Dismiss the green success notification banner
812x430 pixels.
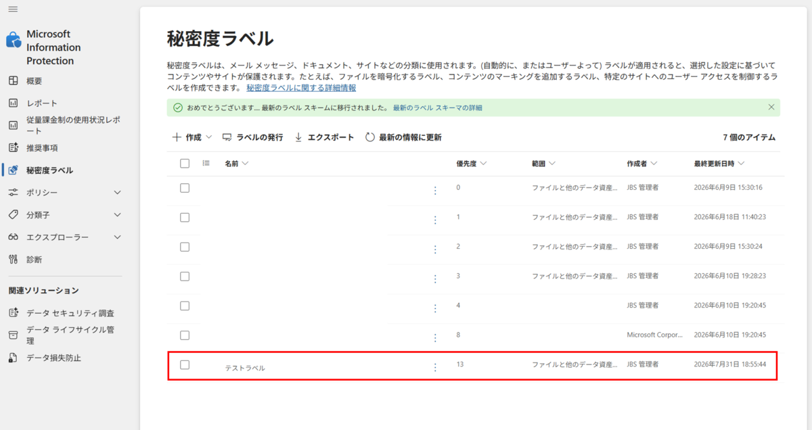click(771, 107)
